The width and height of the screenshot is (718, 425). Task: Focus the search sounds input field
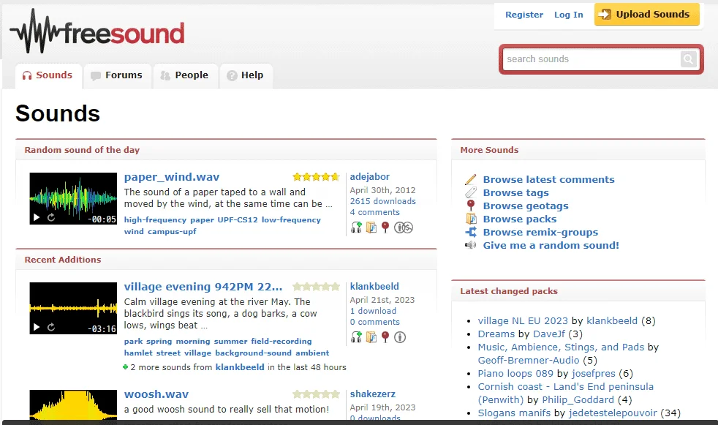point(591,59)
